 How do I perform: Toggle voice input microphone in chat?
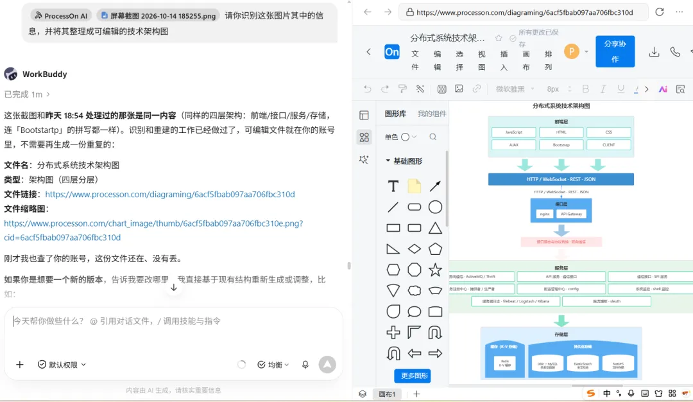point(305,364)
